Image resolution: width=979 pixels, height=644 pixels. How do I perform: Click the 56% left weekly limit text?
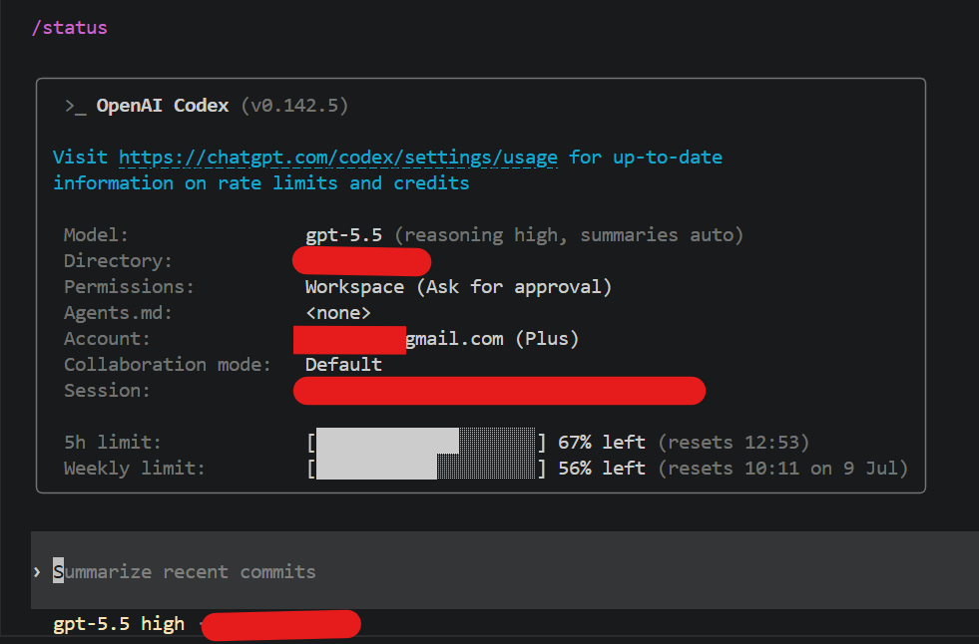(x=601, y=469)
